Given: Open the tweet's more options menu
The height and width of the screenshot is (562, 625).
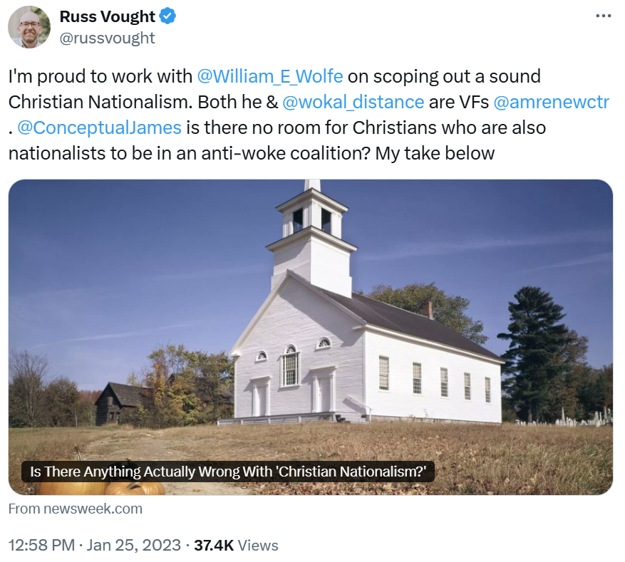Looking at the screenshot, I should [603, 16].
